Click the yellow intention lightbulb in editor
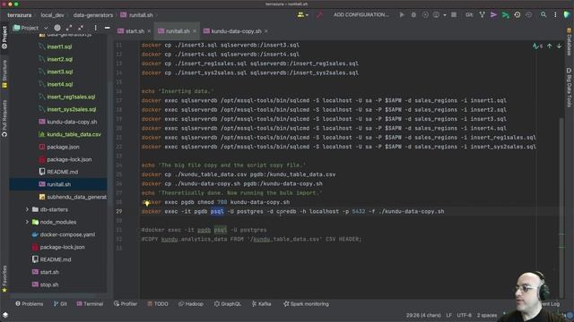The image size is (574, 322). [x=147, y=203]
